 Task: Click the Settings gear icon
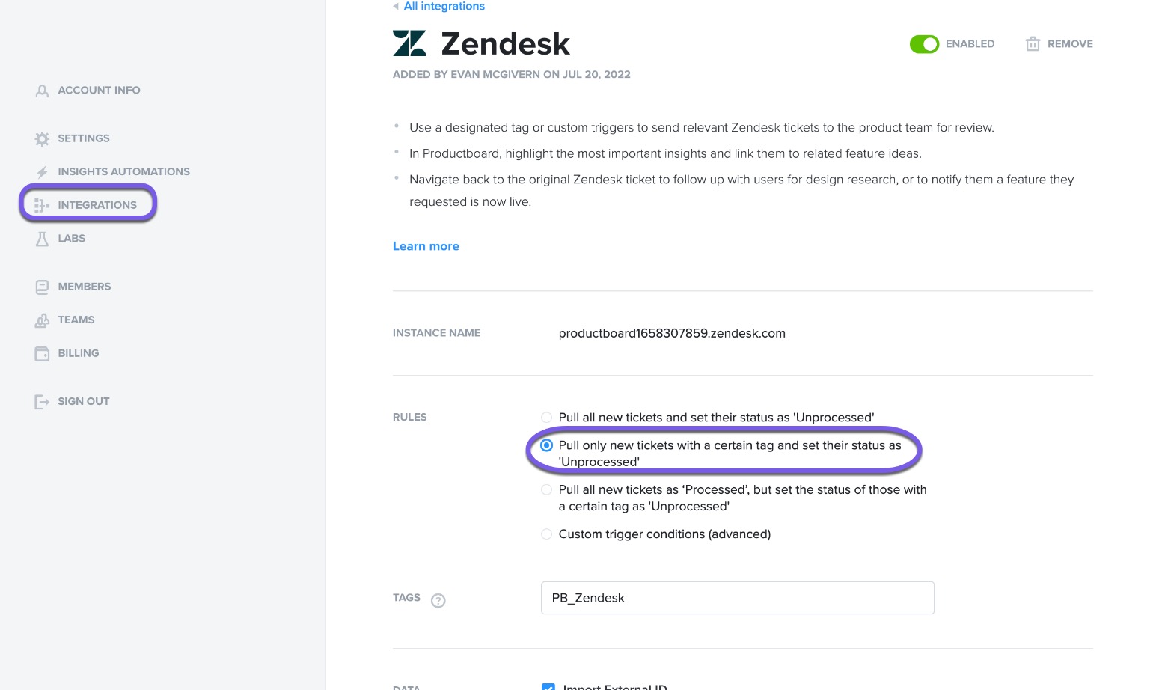42,138
